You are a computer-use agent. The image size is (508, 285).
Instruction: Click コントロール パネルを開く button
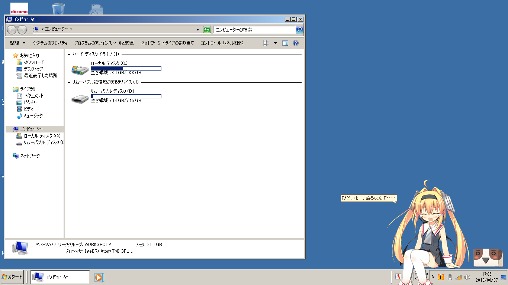click(x=222, y=43)
